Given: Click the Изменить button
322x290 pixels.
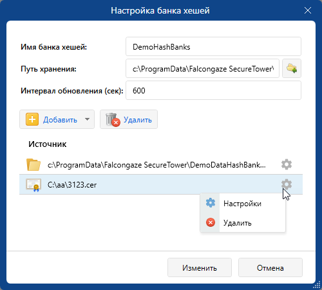Looking at the screenshot, I should [200, 267].
